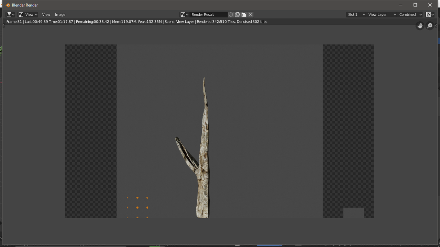Open the View Layer dropdown
The width and height of the screenshot is (440, 247).
tap(381, 14)
